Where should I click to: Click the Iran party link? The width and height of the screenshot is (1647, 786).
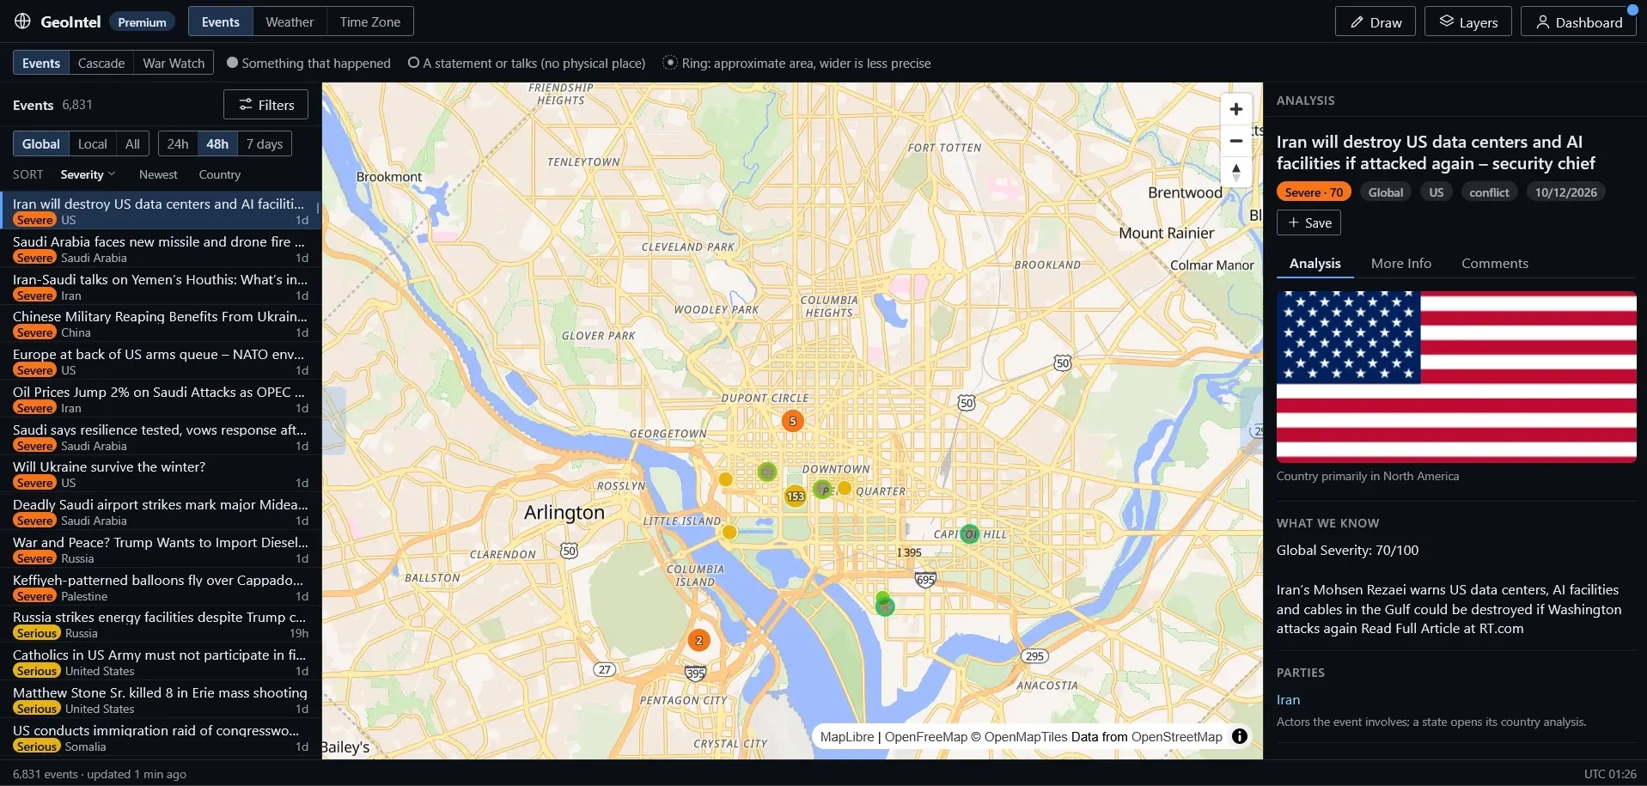tap(1288, 700)
